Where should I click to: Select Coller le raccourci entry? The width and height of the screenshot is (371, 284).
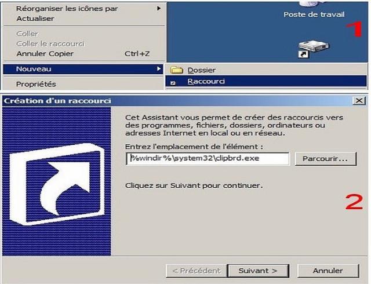pos(83,44)
